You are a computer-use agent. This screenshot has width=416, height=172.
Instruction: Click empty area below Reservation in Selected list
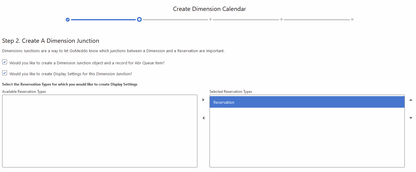pyautogui.click(x=307, y=137)
